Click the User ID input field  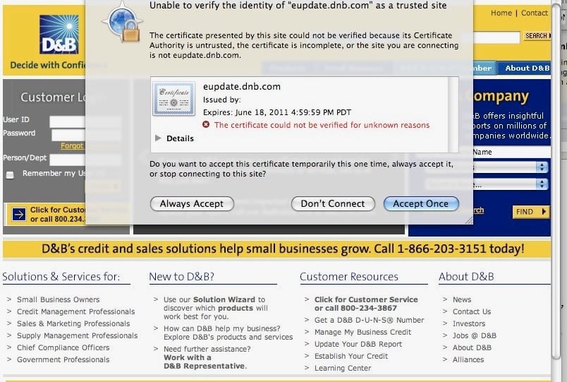67,121
